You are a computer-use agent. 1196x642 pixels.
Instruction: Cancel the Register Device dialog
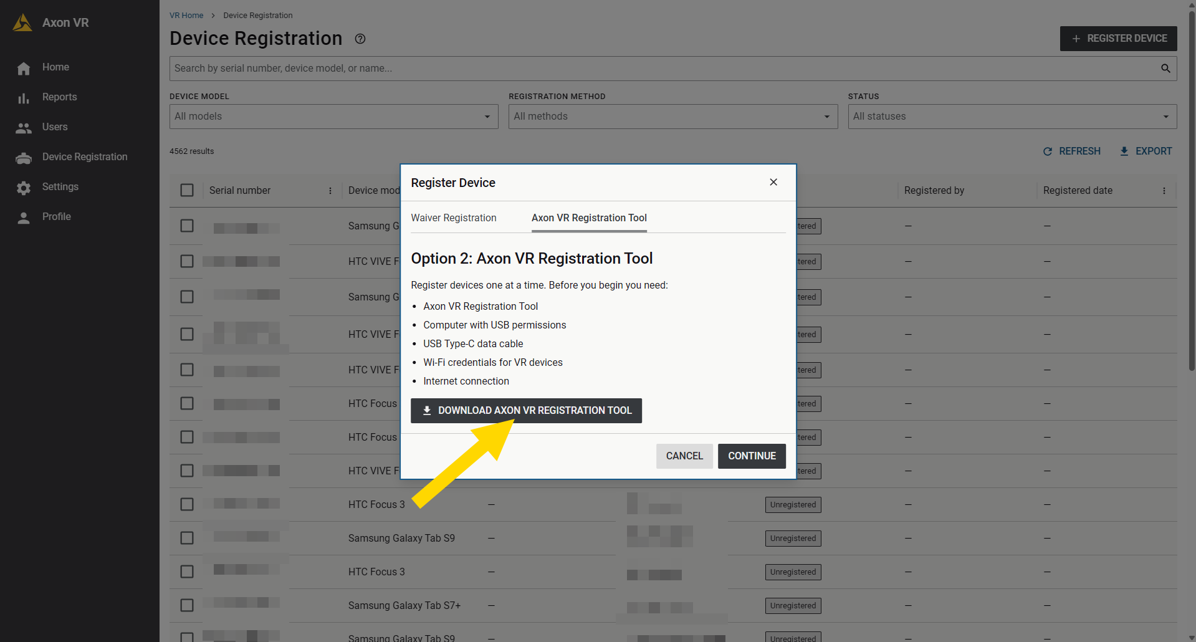(684, 456)
